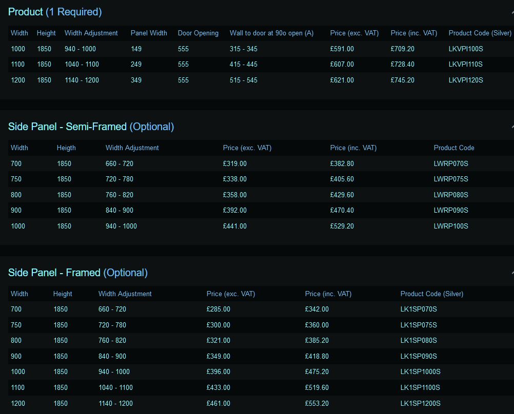Collapse the Side Panel - Semi-Framed section
The image size is (514, 414).
(x=512, y=127)
